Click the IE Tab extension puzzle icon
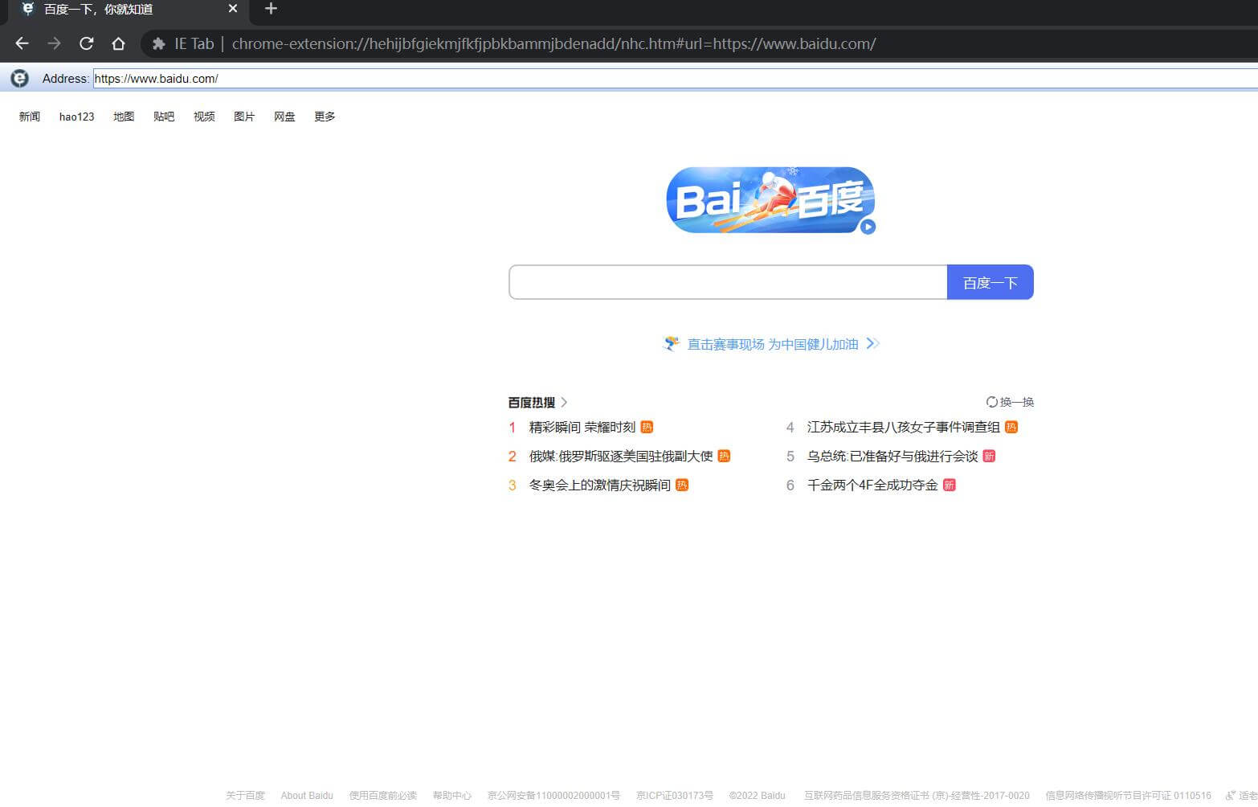Screen dimensions: 1258x807 point(158,43)
